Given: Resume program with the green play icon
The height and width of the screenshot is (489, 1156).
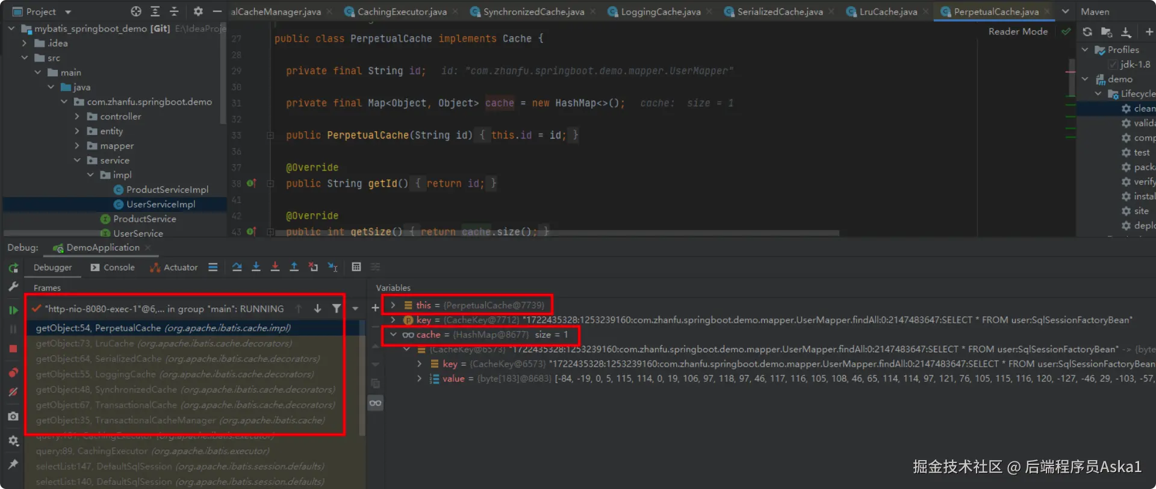Looking at the screenshot, I should click(x=13, y=310).
